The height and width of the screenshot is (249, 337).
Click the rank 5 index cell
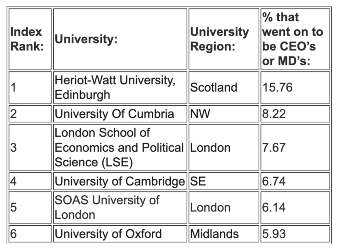coord(30,207)
